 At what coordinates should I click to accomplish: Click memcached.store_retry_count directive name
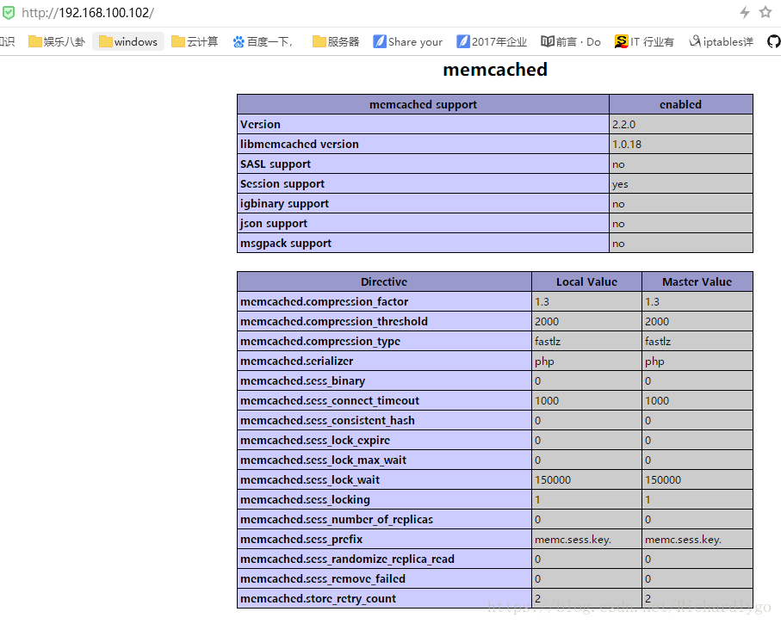tap(318, 599)
